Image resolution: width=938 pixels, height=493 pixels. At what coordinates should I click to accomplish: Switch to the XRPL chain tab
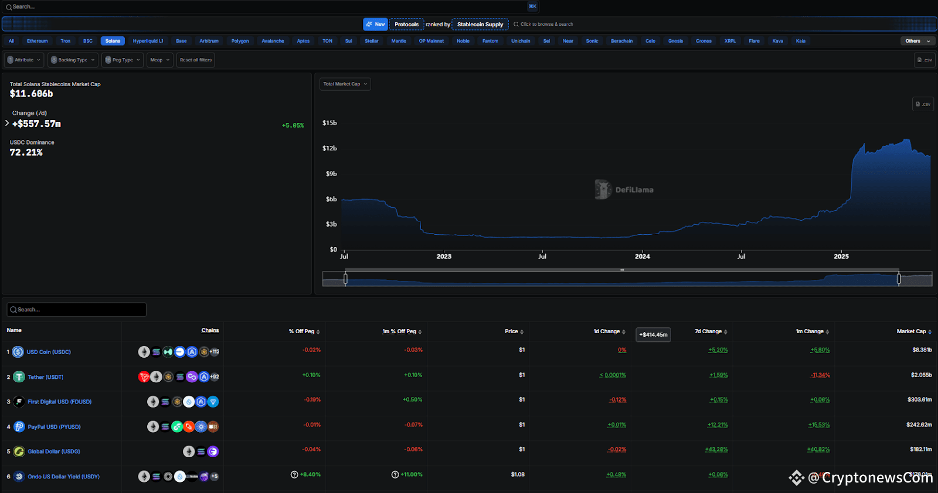click(x=730, y=41)
